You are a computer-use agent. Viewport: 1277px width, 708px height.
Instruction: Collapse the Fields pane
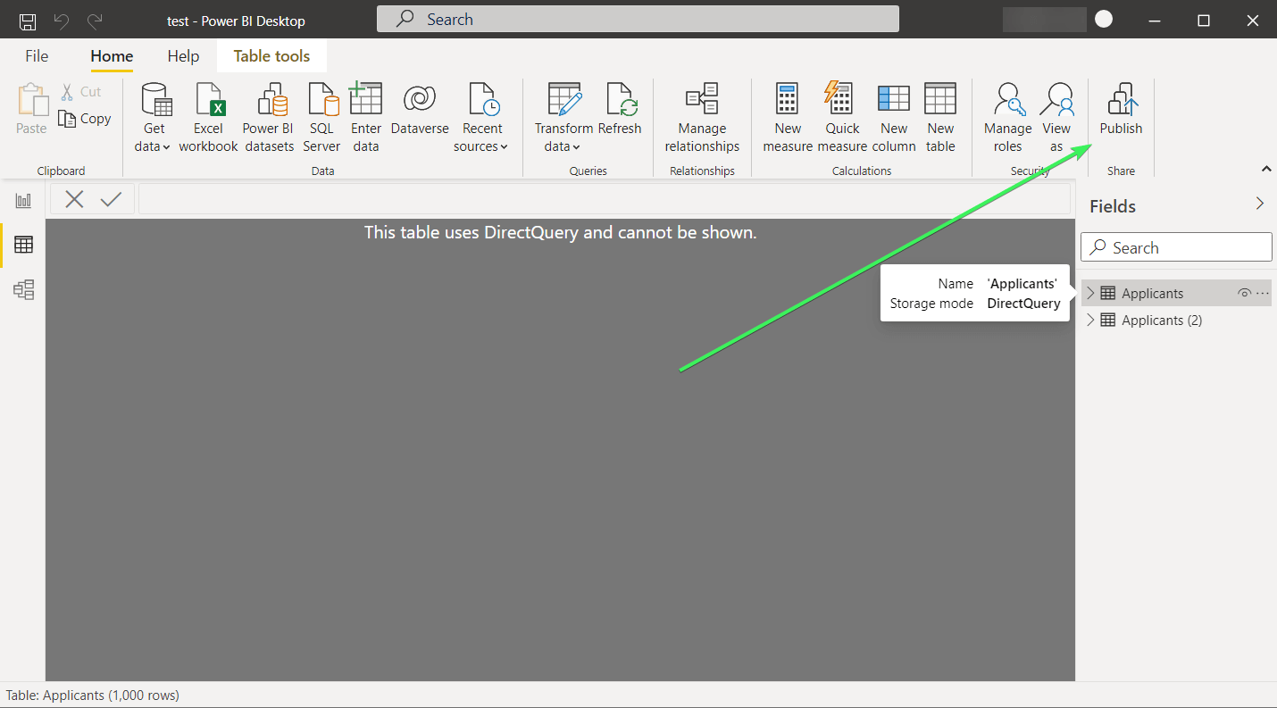click(1260, 204)
